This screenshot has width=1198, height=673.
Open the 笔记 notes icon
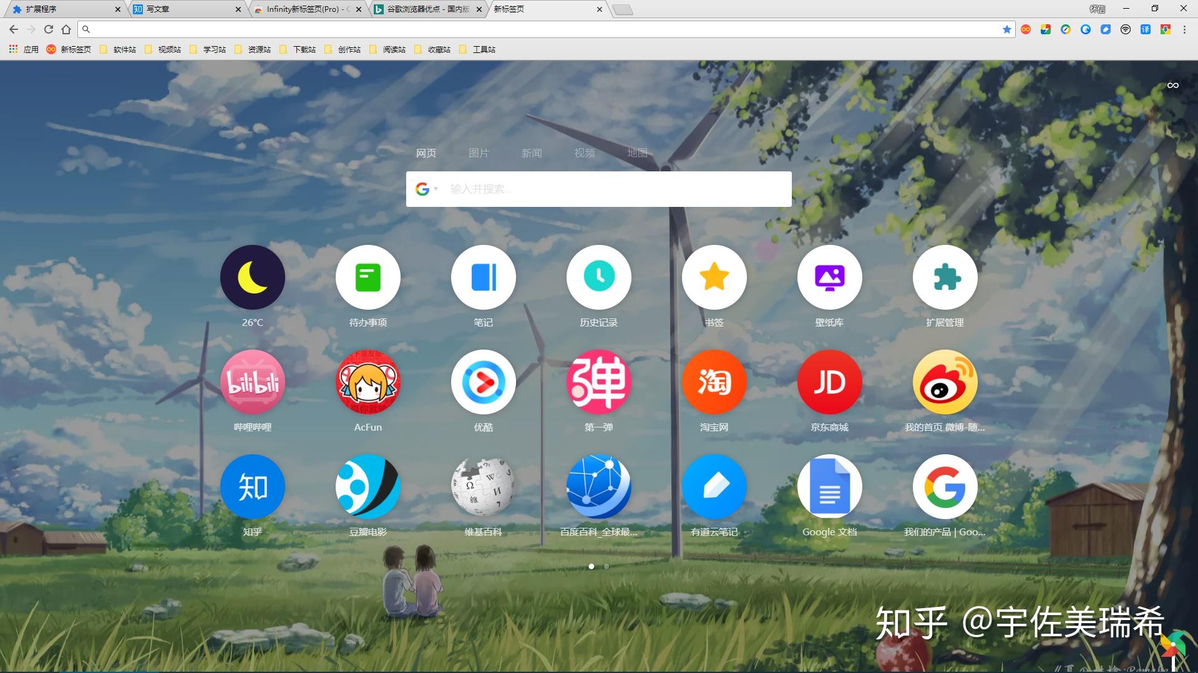click(x=484, y=277)
